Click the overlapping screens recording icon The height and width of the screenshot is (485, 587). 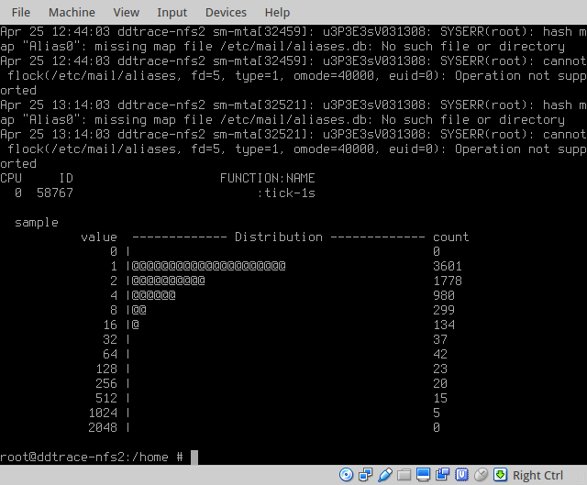443,475
